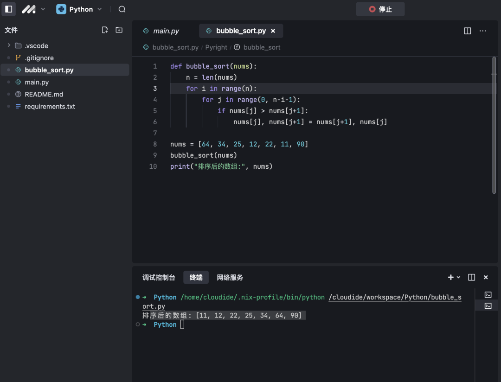Image resolution: width=501 pixels, height=382 pixels.
Task: Click the main.py tab file icon
Action: coord(146,31)
